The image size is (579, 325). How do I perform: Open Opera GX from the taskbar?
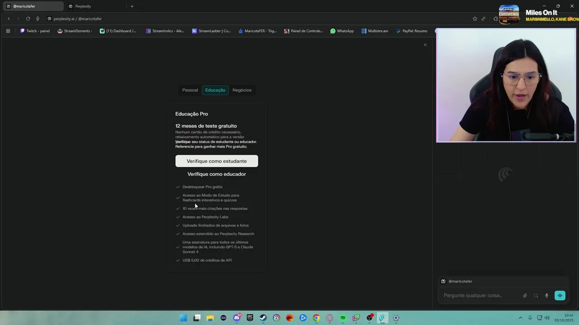click(330, 318)
